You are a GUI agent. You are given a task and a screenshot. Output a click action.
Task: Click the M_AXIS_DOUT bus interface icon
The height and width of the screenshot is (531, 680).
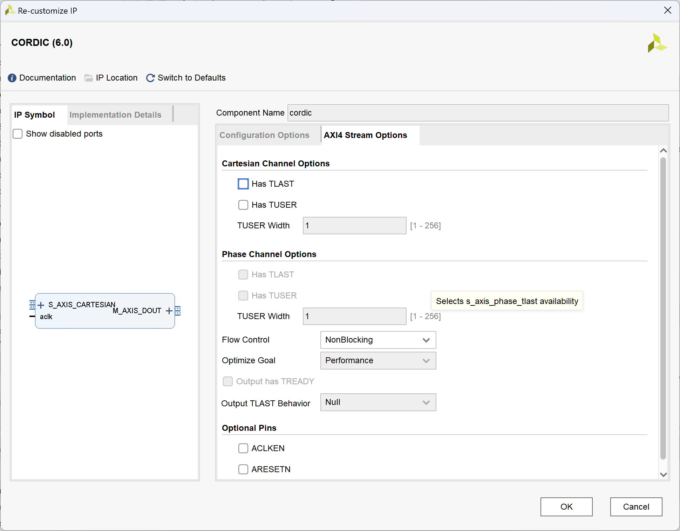[x=178, y=311]
